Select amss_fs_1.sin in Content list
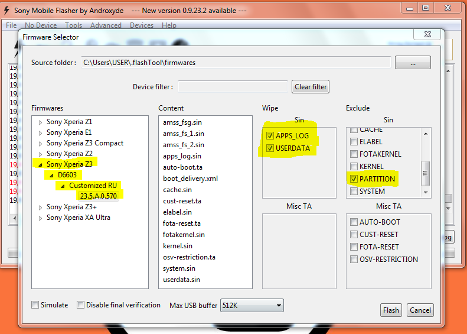This screenshot has height=334, width=467. point(184,134)
